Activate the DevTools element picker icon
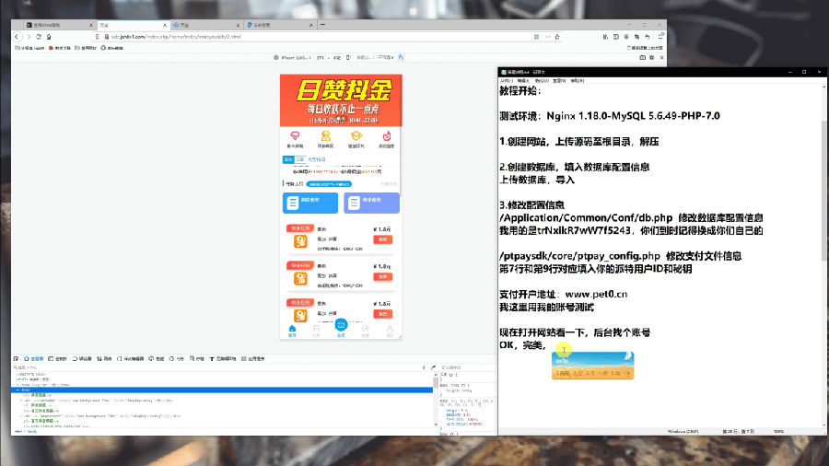The image size is (829, 466). pos(17,359)
